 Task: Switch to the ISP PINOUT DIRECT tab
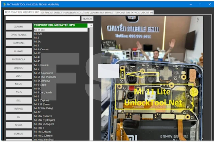[x=51, y=13]
